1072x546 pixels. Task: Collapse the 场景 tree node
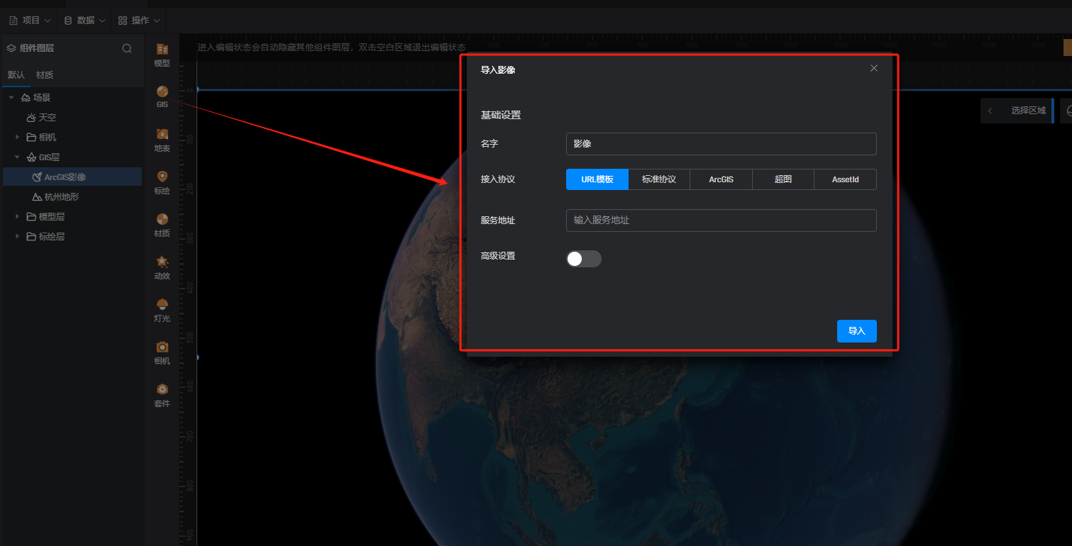pos(11,97)
